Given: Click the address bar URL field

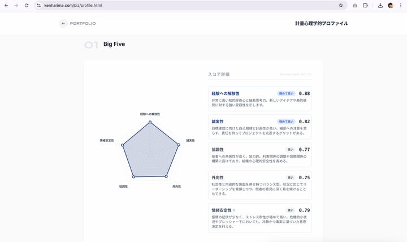Looking at the screenshot, I should (x=170, y=5).
